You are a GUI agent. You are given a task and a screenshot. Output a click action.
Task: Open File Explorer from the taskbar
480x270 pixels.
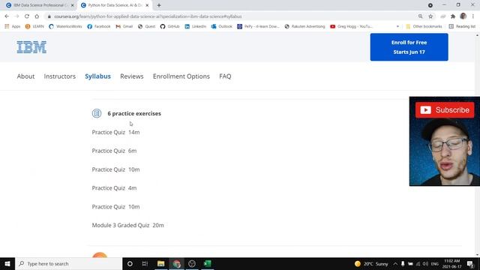point(160,263)
